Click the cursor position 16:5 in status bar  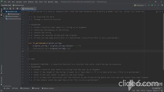pyautogui.click(x=134, y=91)
